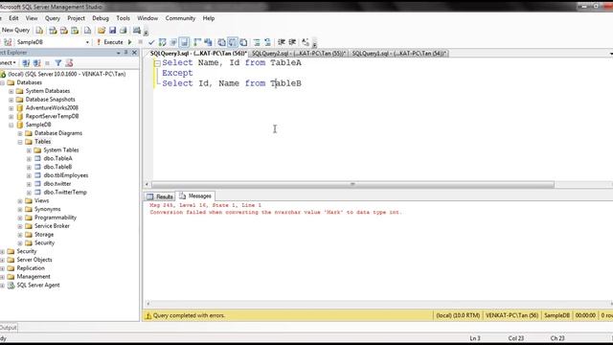Uncomment the selected lines icon
The image size is (613, 345).
pos(268,42)
